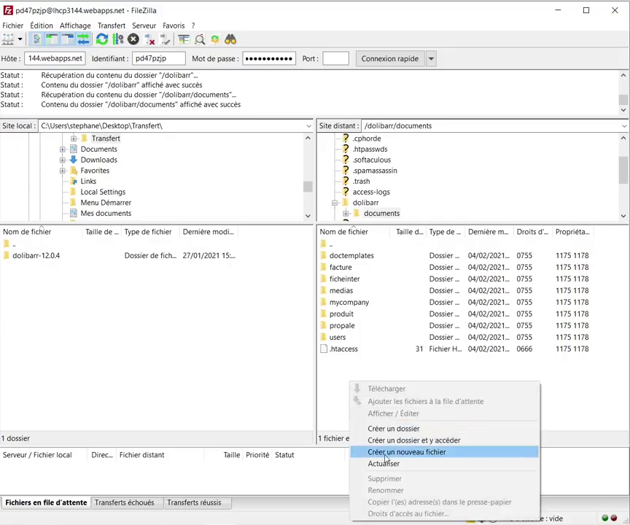Expand the Downloads folder in local tree
Image resolution: width=630 pixels, height=525 pixels.
point(63,160)
